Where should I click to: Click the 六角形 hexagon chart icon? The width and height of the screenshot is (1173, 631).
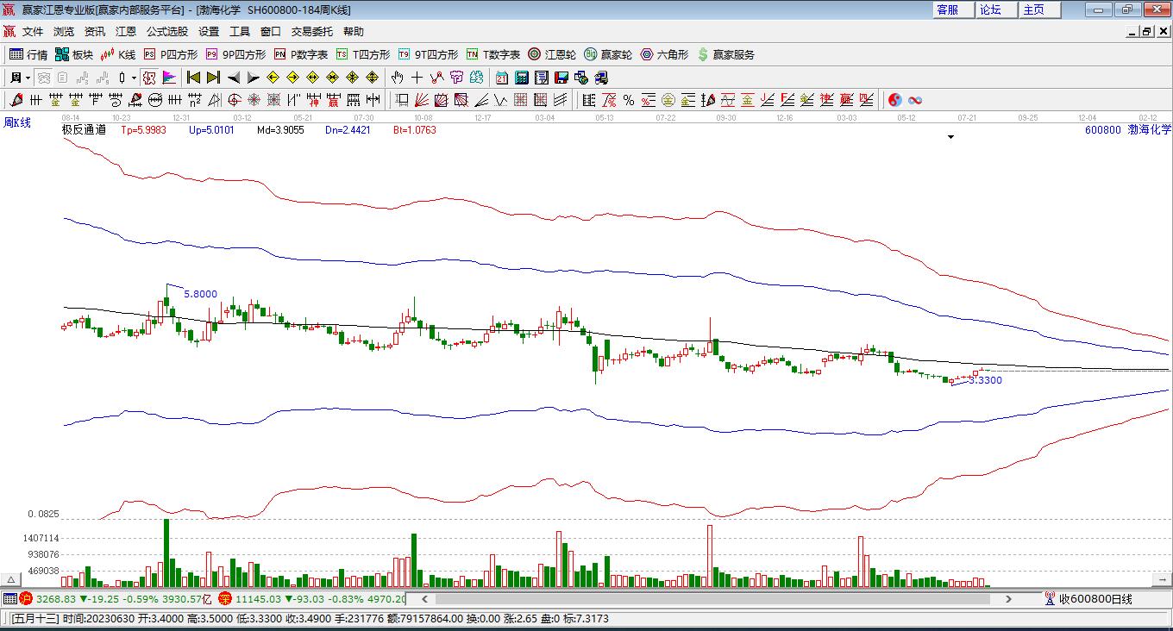tap(664, 54)
